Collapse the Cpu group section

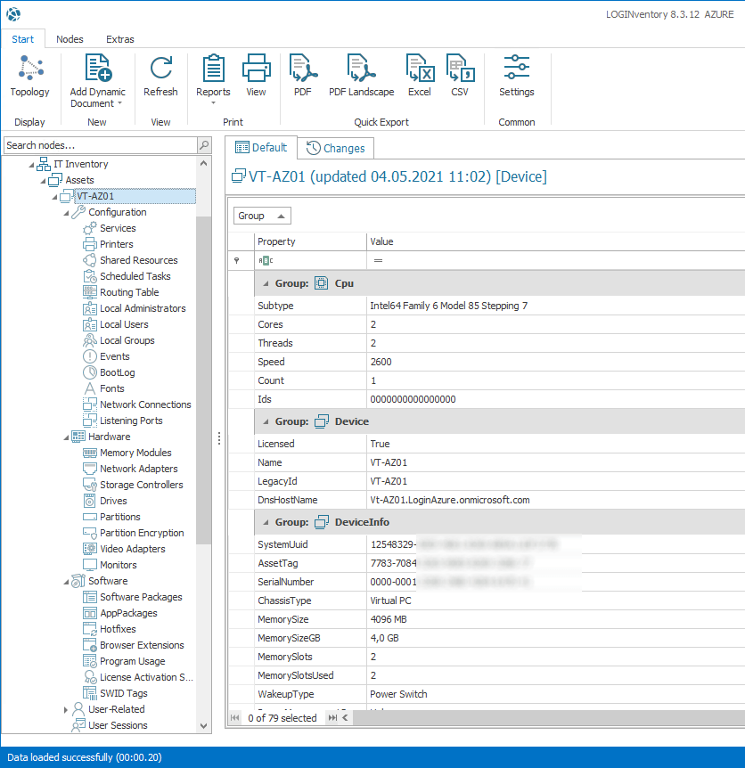click(x=266, y=283)
